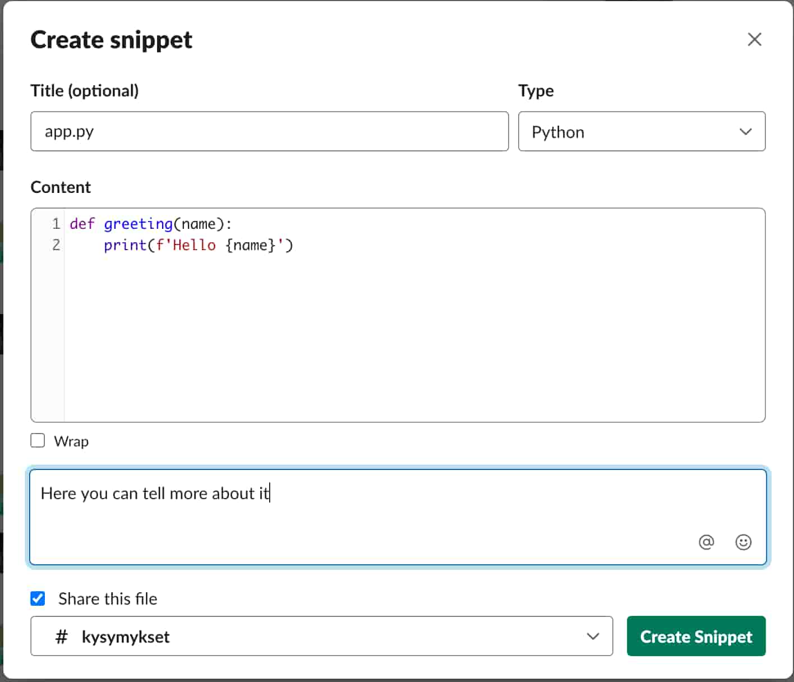
Task: Open the Type dropdown showing Python
Action: 641,131
